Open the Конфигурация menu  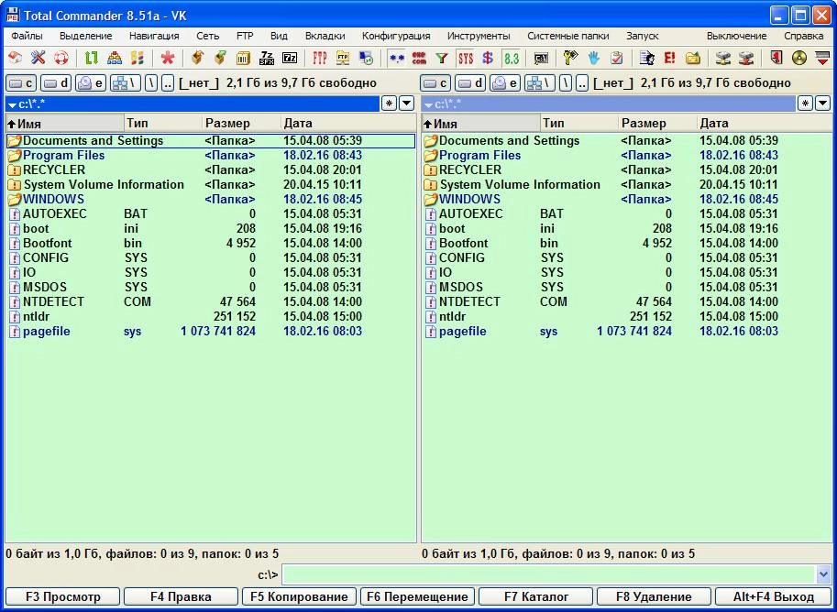click(396, 36)
